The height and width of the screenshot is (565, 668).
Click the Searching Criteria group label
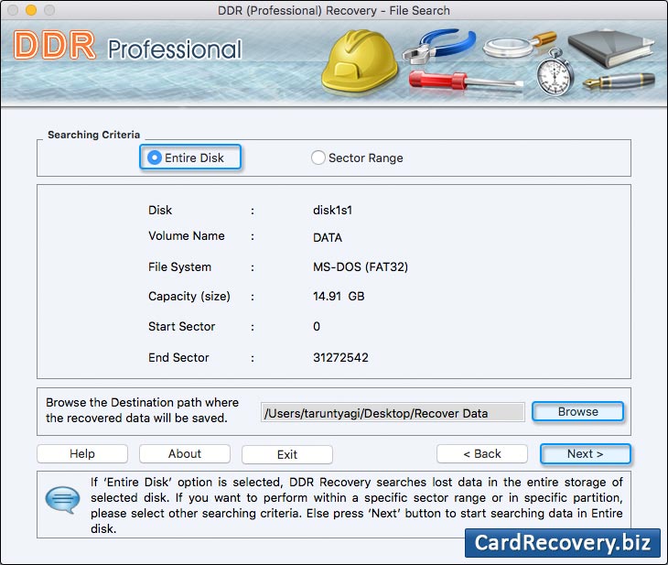[x=93, y=135]
